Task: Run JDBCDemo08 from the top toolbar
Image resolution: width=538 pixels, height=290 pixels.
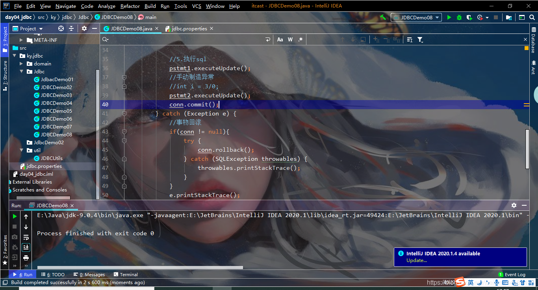Action: tap(449, 17)
